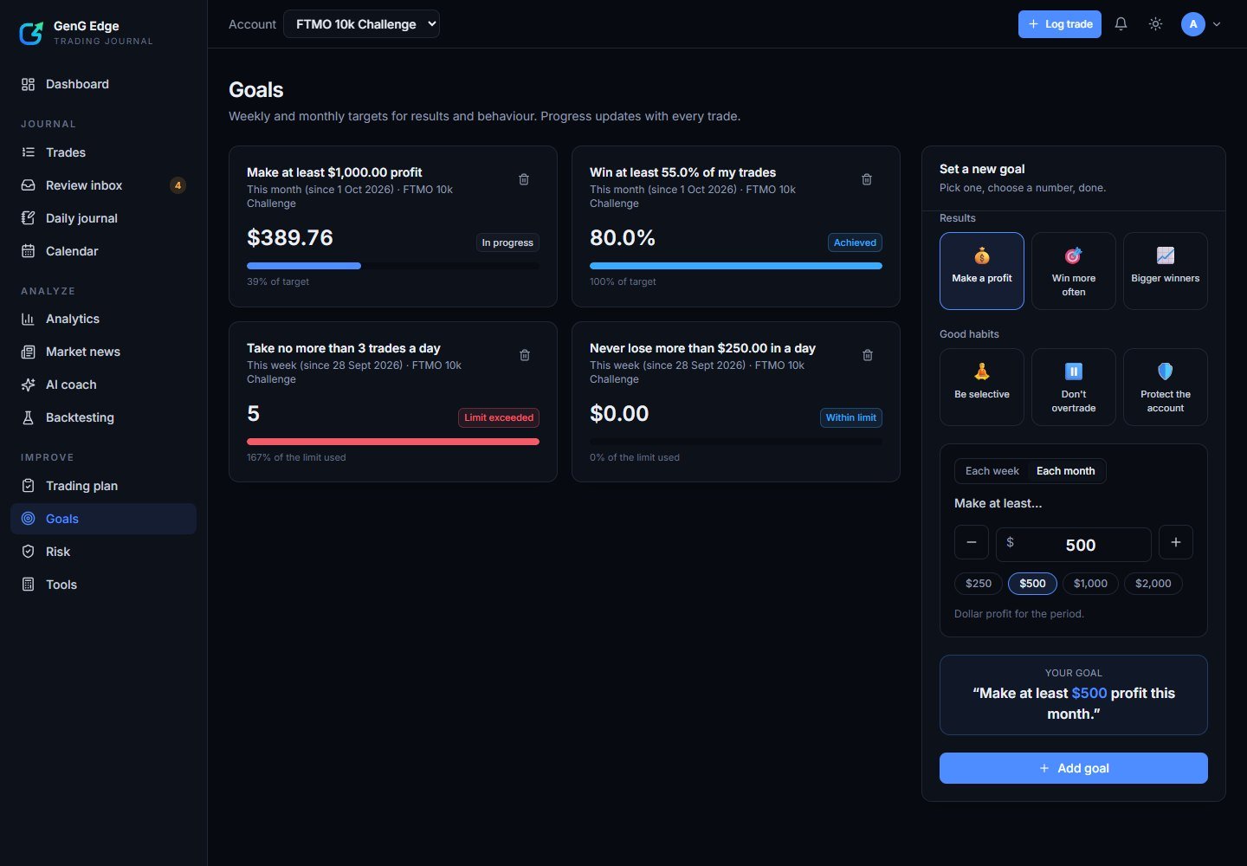This screenshot has width=1247, height=866.
Task: Delete the 3 trades a day goal
Action: [x=525, y=355]
